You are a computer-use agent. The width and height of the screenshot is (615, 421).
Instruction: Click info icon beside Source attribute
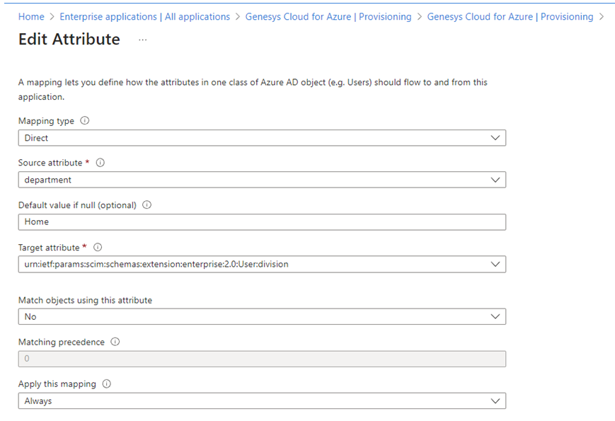100,163
